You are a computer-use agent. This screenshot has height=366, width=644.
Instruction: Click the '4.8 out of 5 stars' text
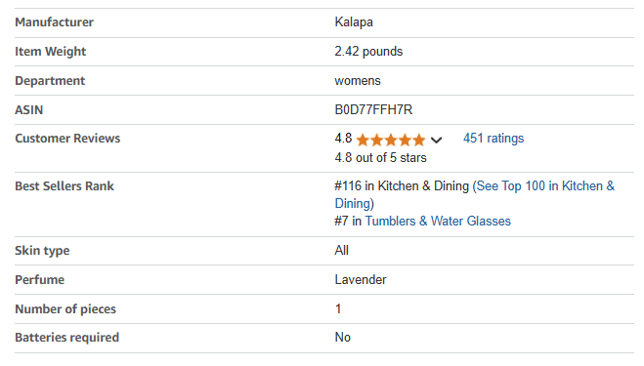point(380,157)
